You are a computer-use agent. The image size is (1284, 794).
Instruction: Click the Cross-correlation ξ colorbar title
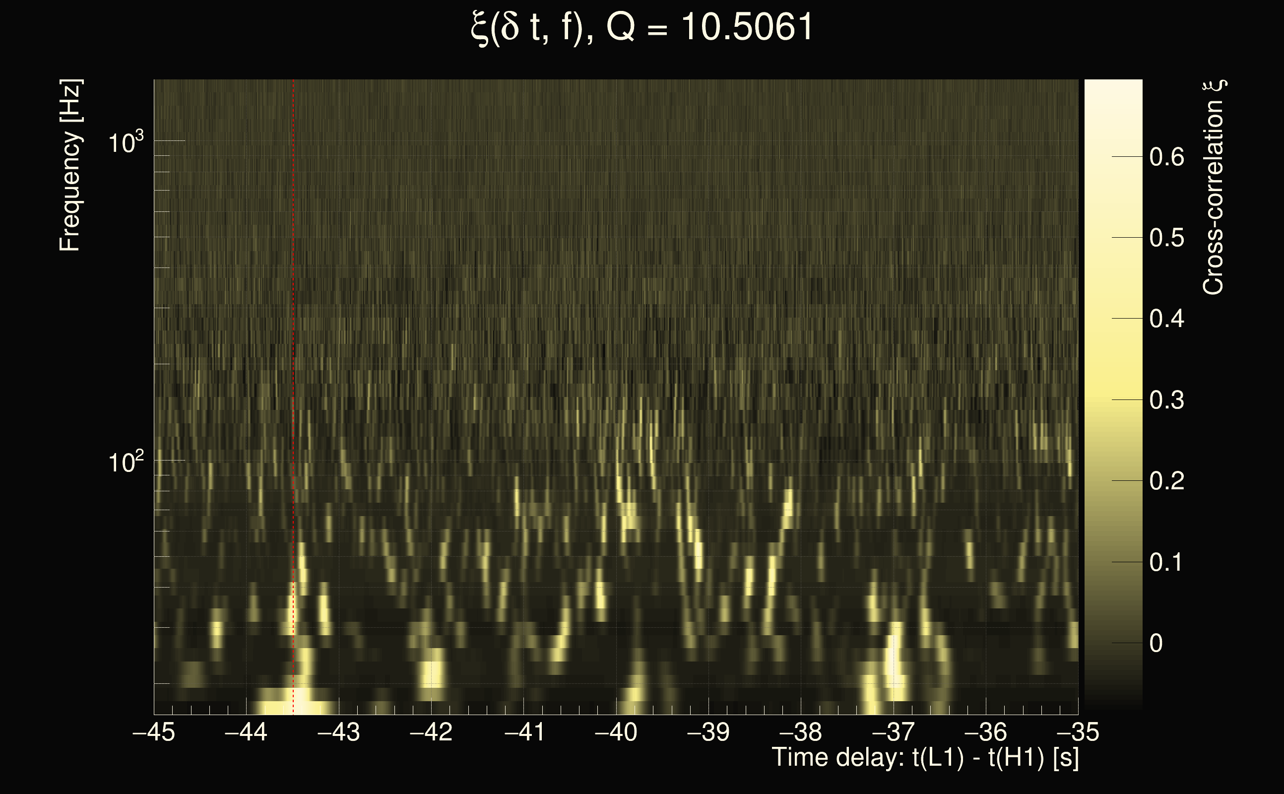pyautogui.click(x=1214, y=187)
